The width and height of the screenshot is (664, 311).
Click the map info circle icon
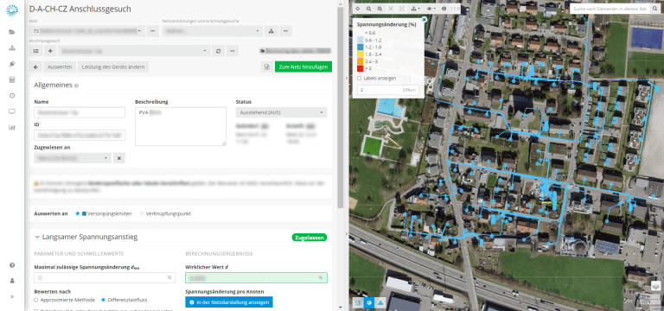(x=444, y=9)
